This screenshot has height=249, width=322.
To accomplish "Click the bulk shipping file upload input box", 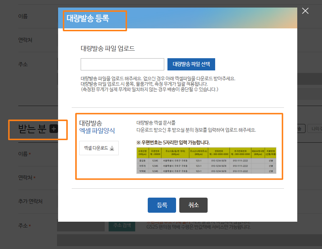I will point(122,64).
